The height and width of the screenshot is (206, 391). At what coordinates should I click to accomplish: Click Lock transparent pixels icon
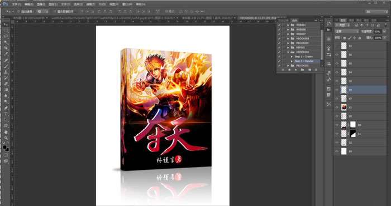coord(345,38)
